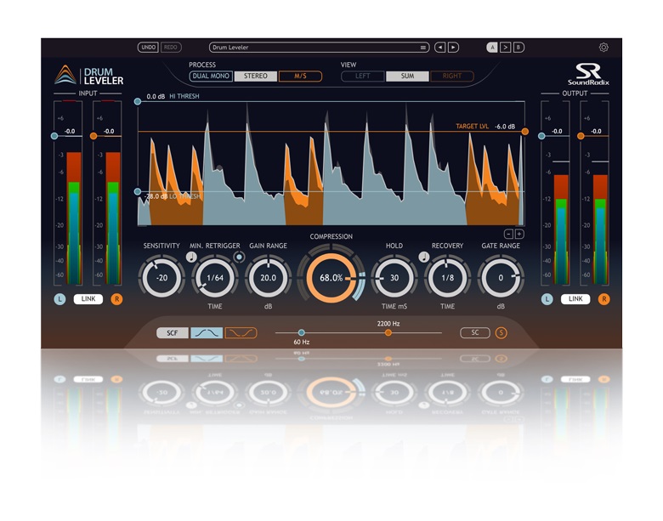
Task: Toggle the Min. Retrigger auto circle icon
Action: [240, 257]
